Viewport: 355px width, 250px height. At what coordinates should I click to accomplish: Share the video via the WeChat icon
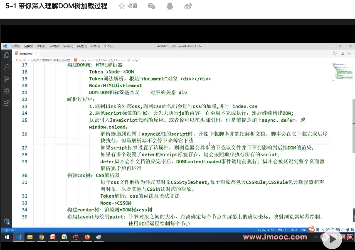coord(151,6)
